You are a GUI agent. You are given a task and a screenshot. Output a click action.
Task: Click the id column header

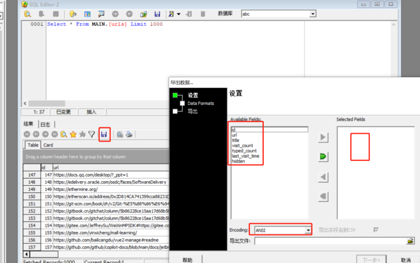coord(46,167)
